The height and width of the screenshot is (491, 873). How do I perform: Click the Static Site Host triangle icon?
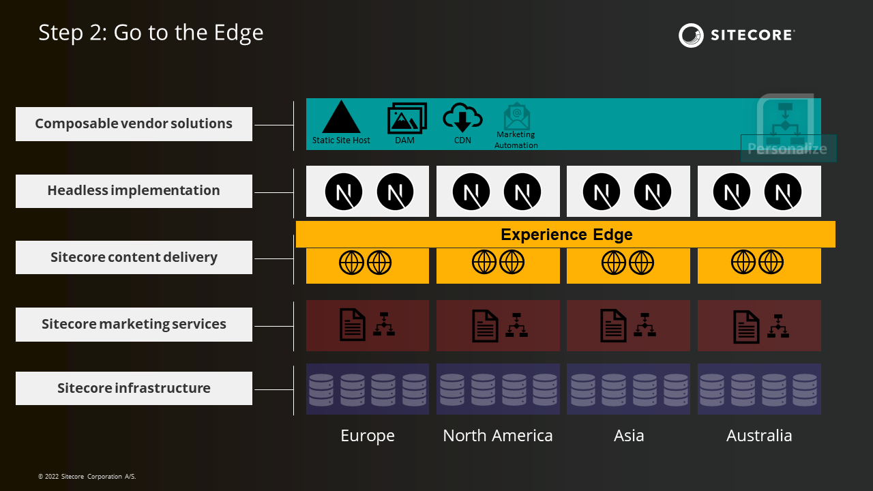click(341, 117)
